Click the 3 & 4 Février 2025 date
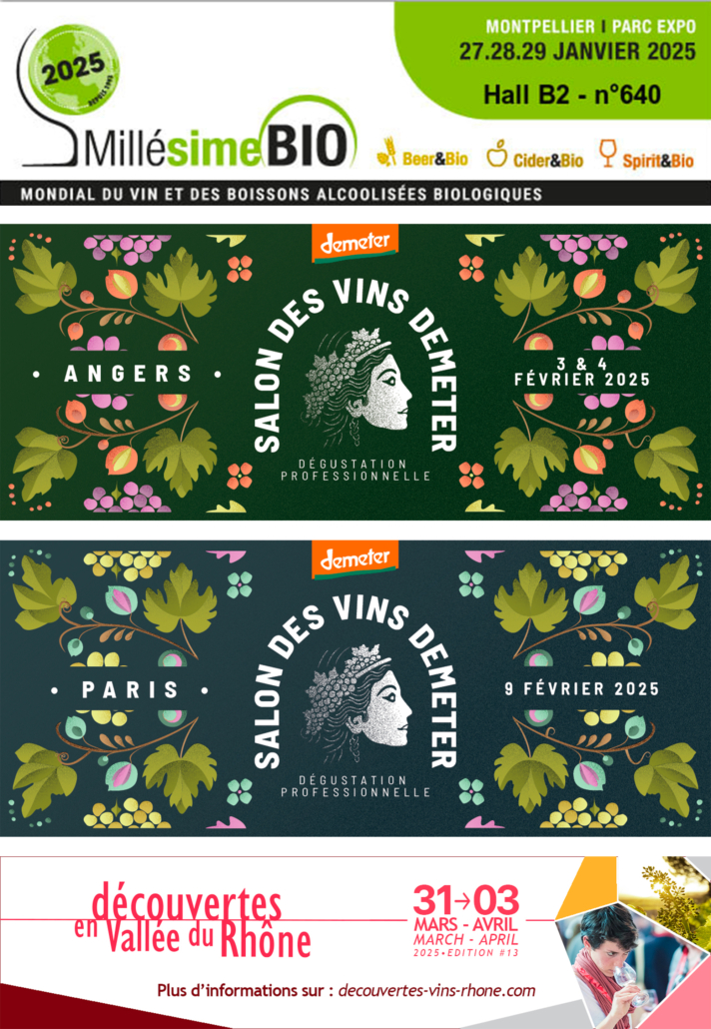711x1029 pixels. tap(582, 372)
